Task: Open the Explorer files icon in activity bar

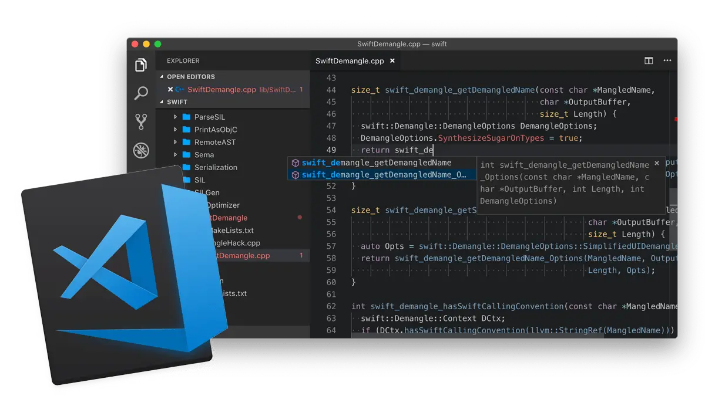Action: click(x=141, y=65)
